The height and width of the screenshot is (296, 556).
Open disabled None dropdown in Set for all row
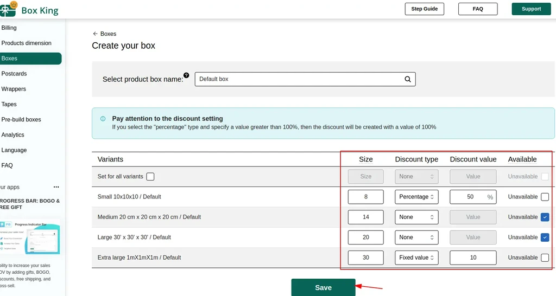tap(416, 177)
